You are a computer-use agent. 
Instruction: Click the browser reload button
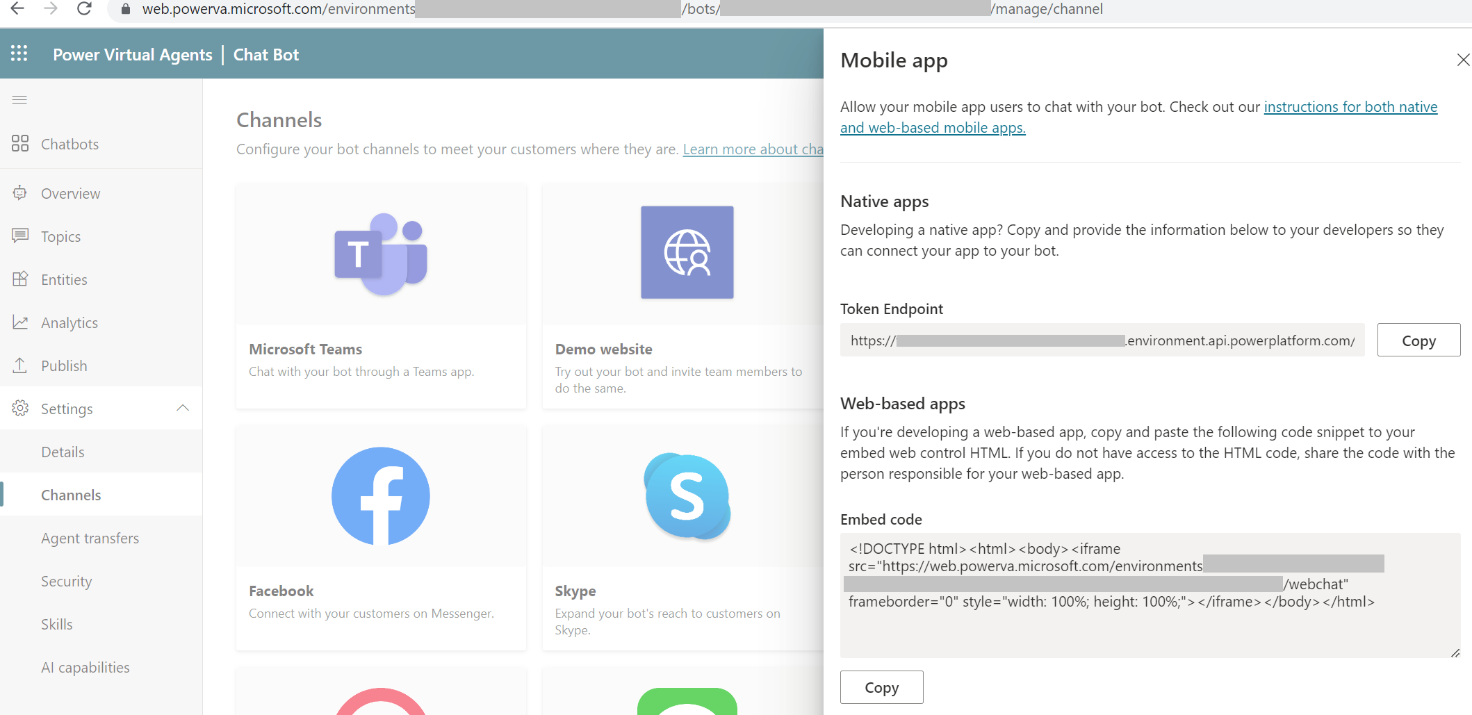coord(83,9)
